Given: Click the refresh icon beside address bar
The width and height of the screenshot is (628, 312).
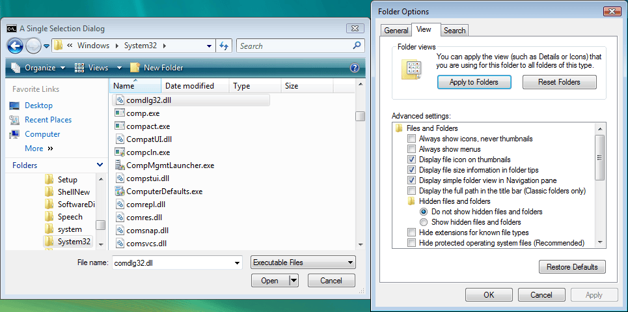Looking at the screenshot, I should (x=224, y=46).
